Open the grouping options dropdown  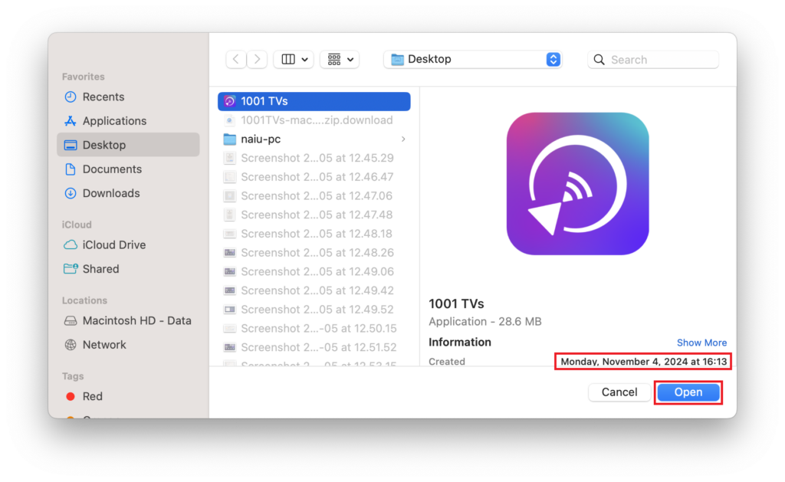click(x=339, y=59)
